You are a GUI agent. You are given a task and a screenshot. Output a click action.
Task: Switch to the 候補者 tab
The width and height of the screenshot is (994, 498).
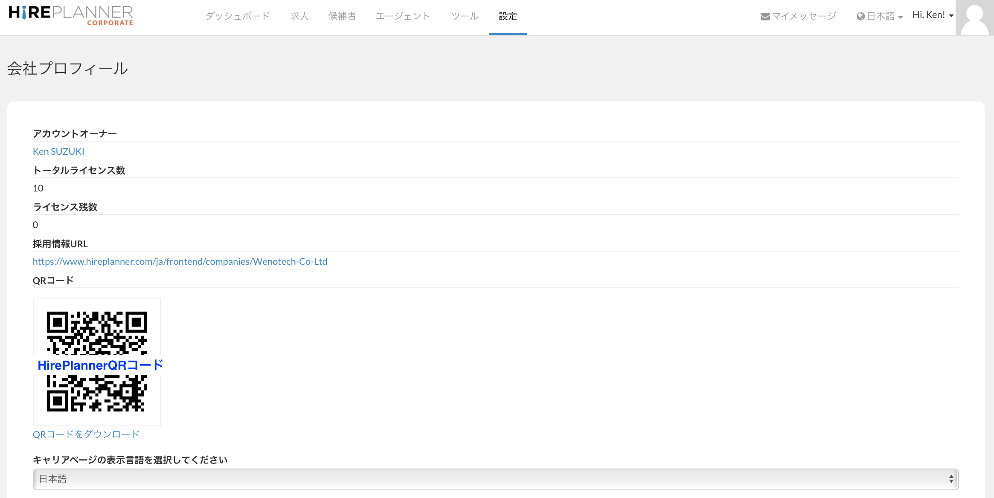tap(342, 16)
